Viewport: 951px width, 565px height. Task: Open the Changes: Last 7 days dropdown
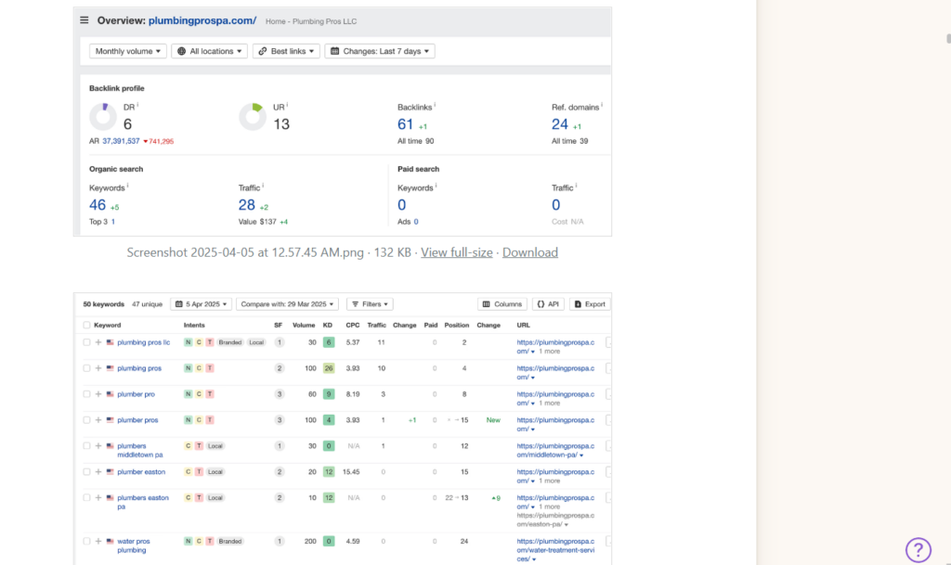point(379,51)
